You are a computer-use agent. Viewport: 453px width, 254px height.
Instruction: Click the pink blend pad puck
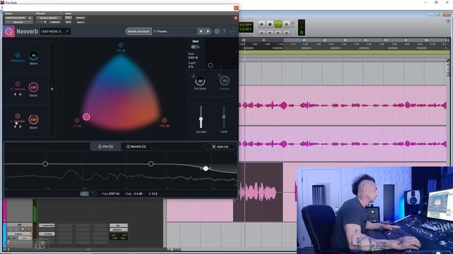[86, 116]
